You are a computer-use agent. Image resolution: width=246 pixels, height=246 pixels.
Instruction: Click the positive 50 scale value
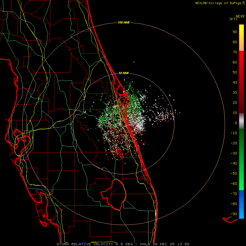pyautogui.click(x=235, y=72)
